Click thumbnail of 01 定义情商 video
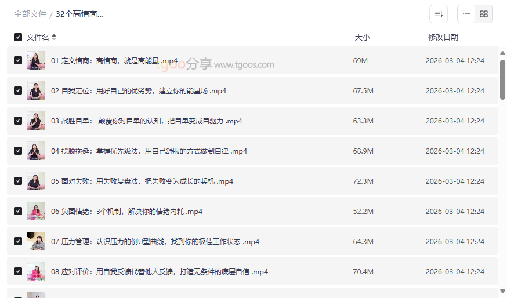Screen dimensions: 507x298 [36, 60]
